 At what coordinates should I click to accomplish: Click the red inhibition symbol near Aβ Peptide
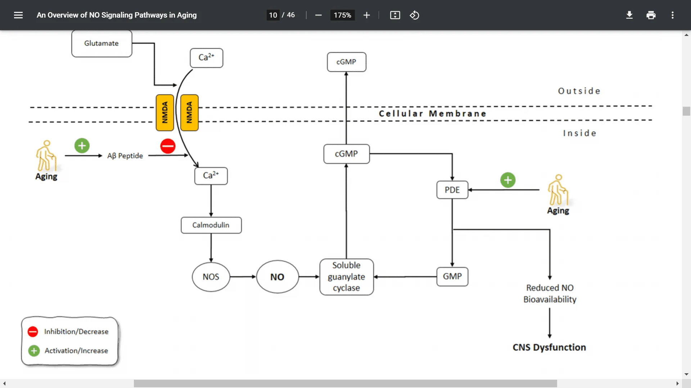tap(168, 146)
